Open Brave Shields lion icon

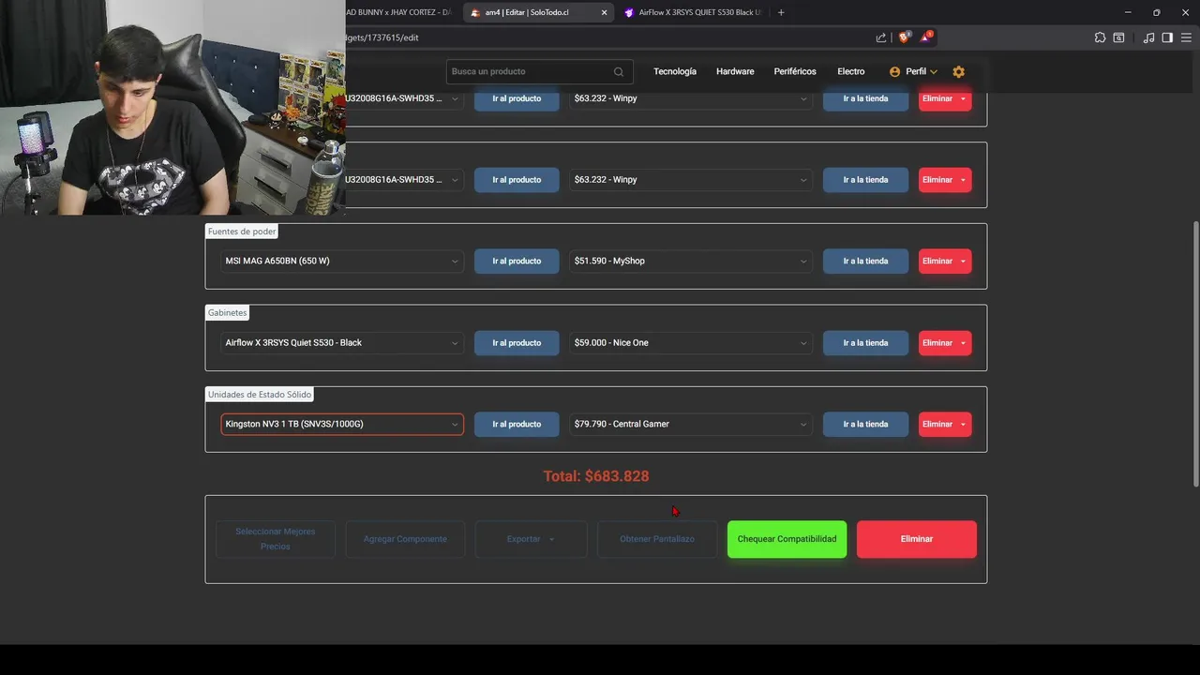(904, 37)
